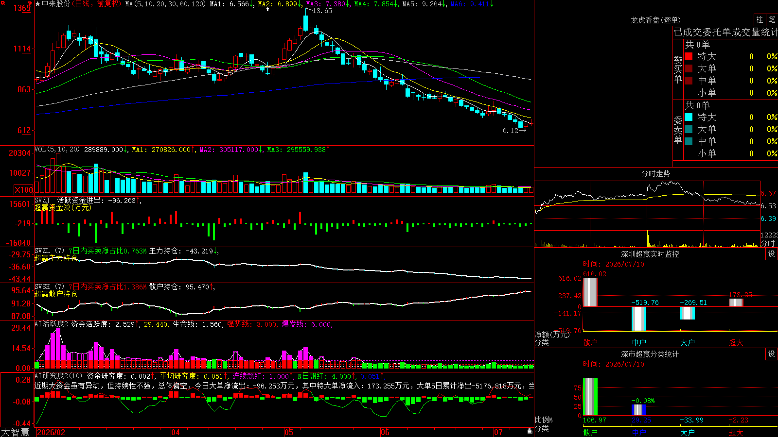Click the 中户 bar in 深圳超赢实时监控
This screenshot has height=437, width=778.
click(x=639, y=319)
